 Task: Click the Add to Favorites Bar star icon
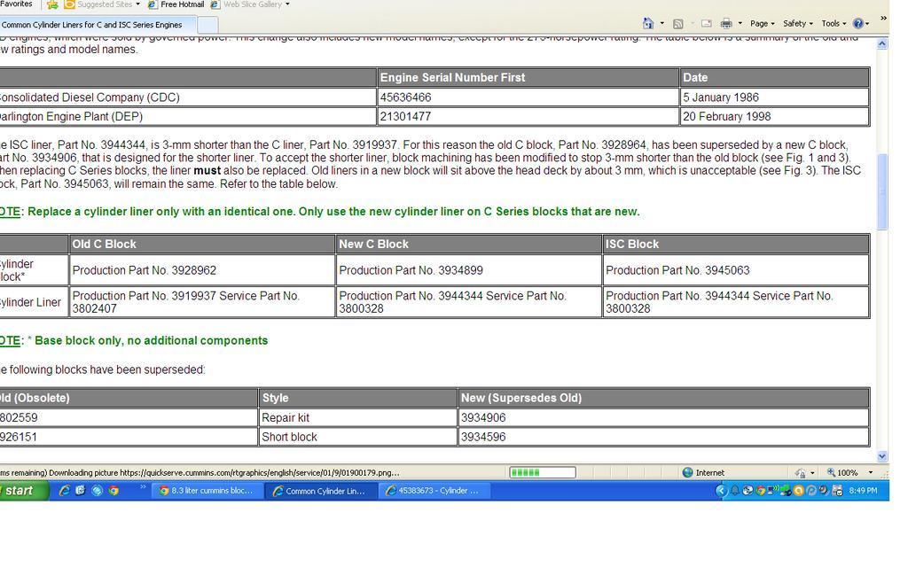(52, 4)
